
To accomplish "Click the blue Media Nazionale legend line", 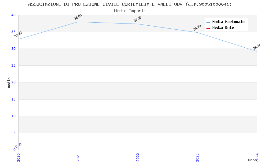I will (x=208, y=22).
